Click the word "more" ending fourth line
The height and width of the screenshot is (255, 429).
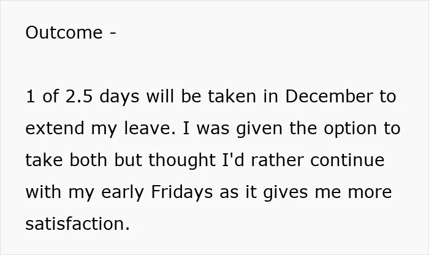point(370,192)
